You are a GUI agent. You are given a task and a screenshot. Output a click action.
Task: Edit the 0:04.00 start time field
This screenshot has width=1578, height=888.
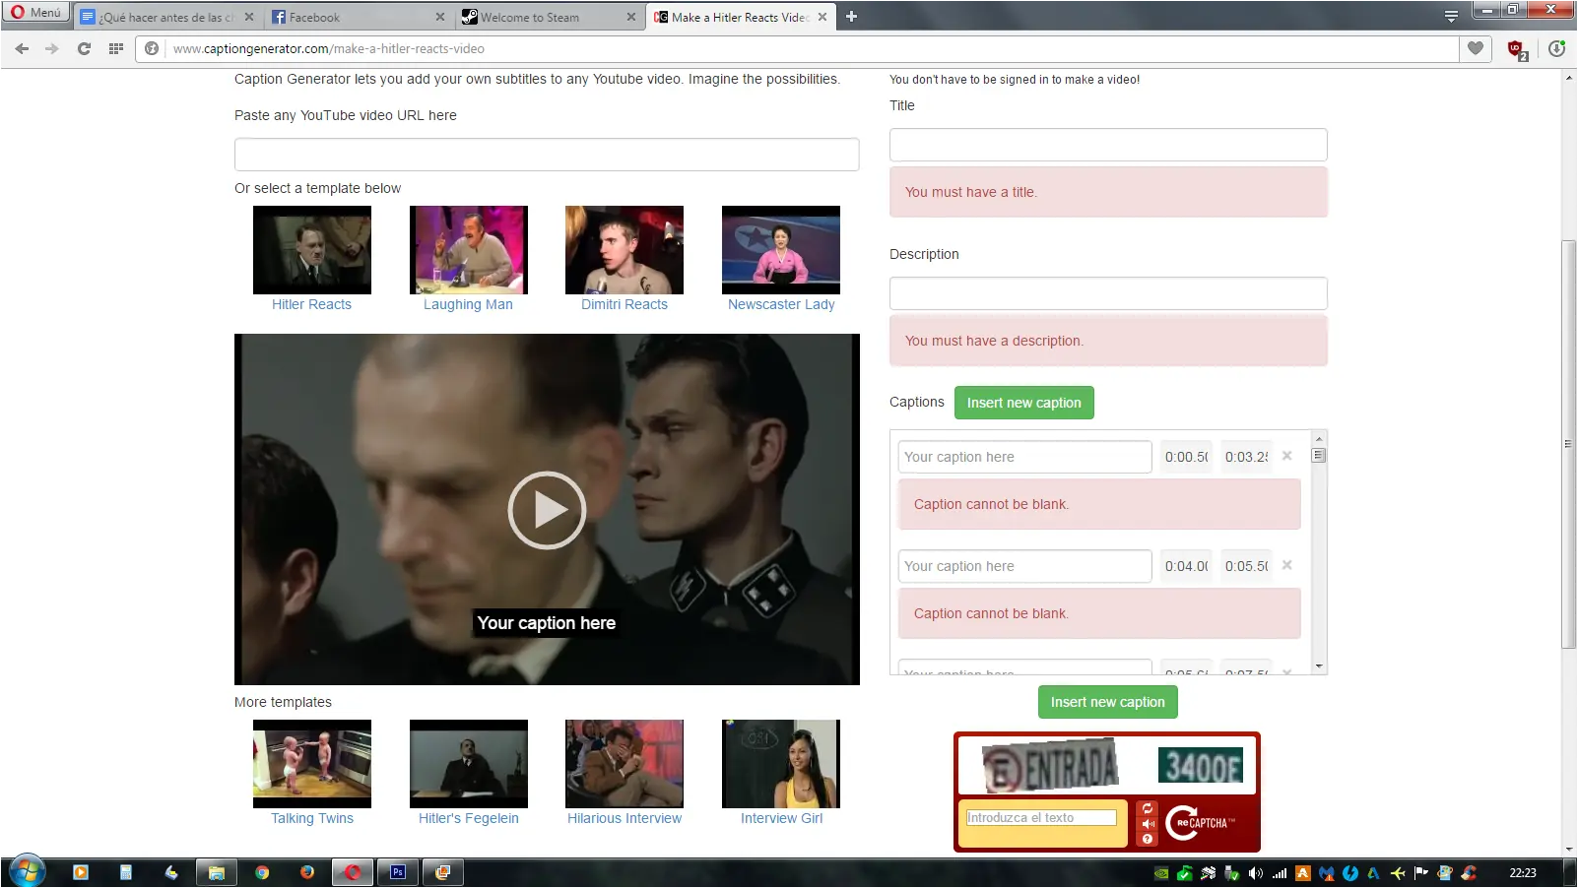click(1186, 566)
